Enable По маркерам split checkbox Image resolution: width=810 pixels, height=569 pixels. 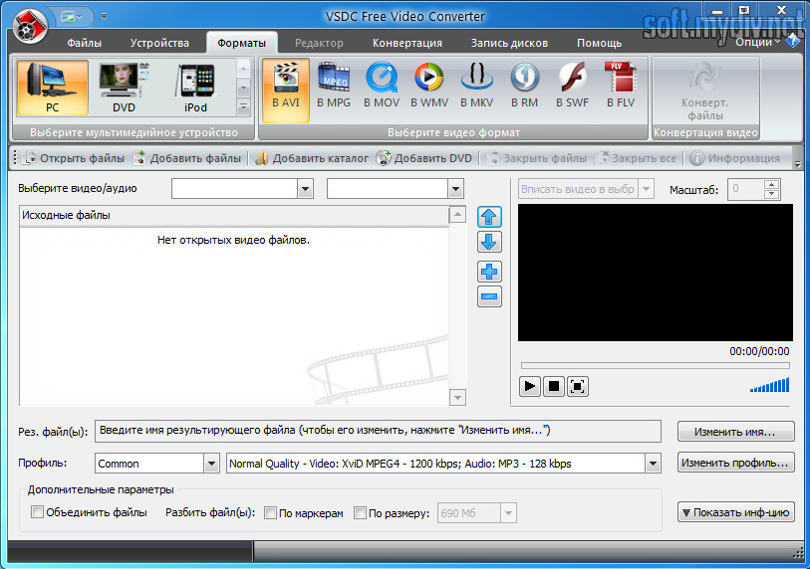[x=270, y=512]
